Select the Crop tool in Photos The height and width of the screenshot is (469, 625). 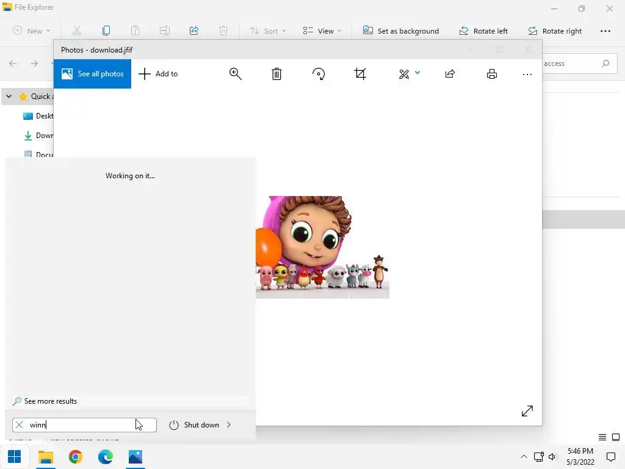point(360,74)
